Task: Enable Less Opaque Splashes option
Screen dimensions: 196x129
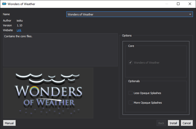Action: (130, 93)
